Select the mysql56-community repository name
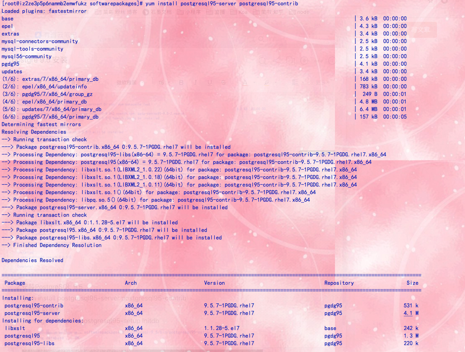 [26, 56]
